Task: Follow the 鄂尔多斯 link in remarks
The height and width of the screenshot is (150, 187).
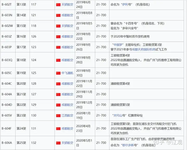Action: click(128, 145)
